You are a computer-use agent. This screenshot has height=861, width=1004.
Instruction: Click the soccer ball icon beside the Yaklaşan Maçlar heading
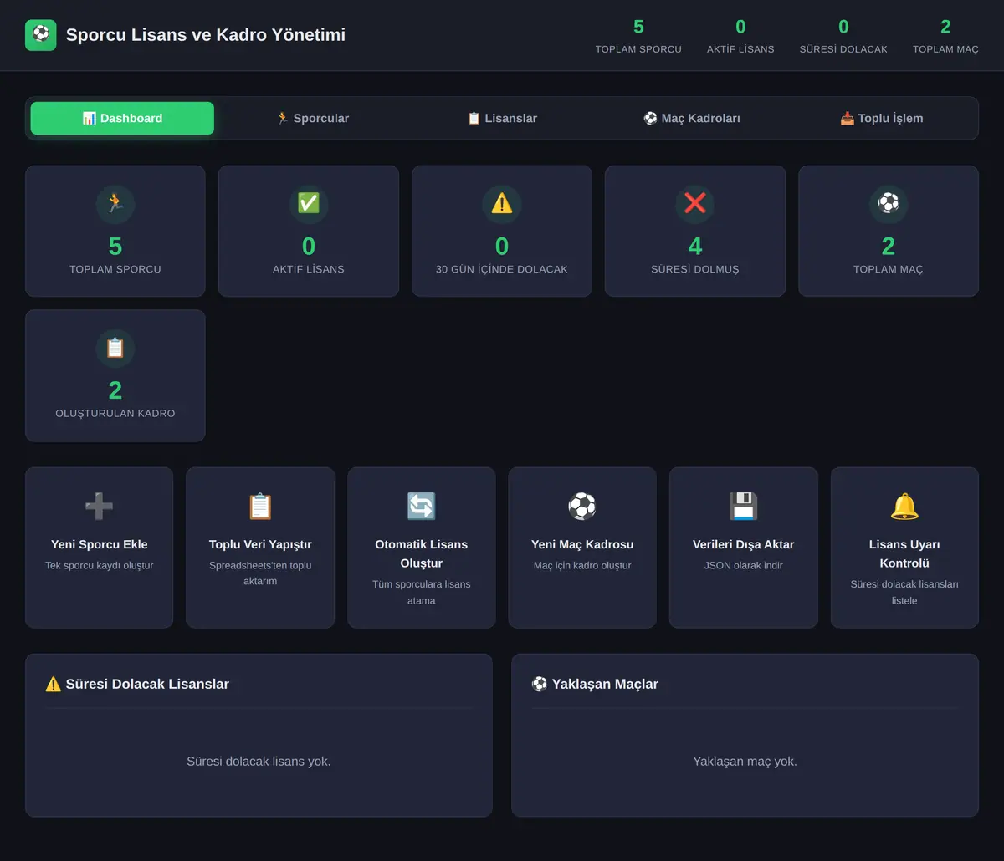[540, 685]
